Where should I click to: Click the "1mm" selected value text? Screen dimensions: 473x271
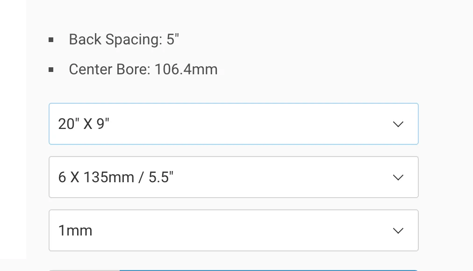(75, 231)
